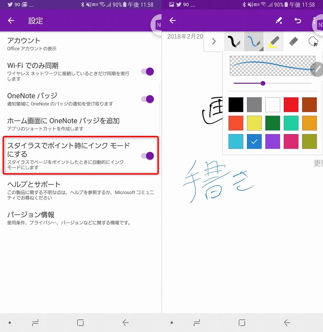
Task: Choose the amber orange color swatch
Action: point(310,123)
